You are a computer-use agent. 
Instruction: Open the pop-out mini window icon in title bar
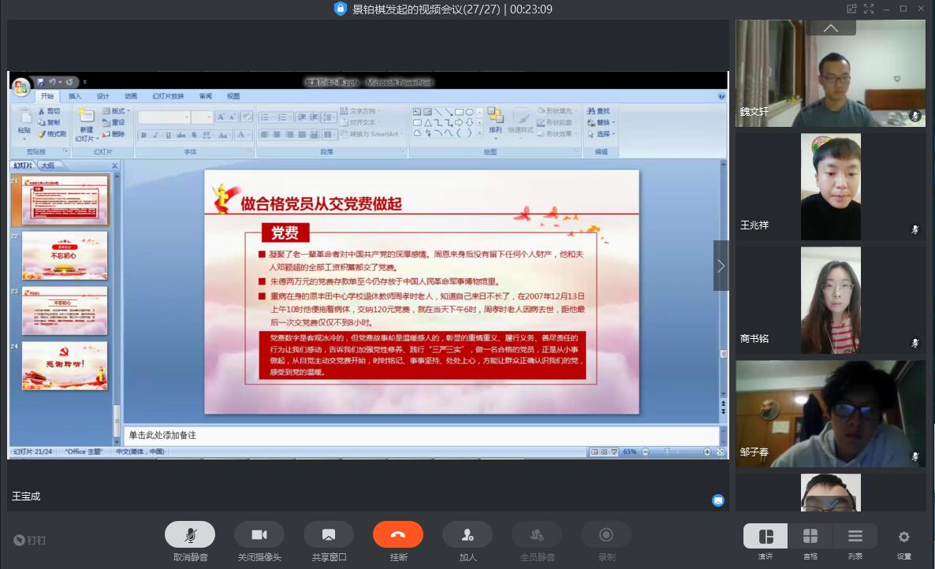point(851,9)
